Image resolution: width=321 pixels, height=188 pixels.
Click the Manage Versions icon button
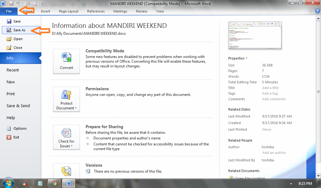(66, 171)
